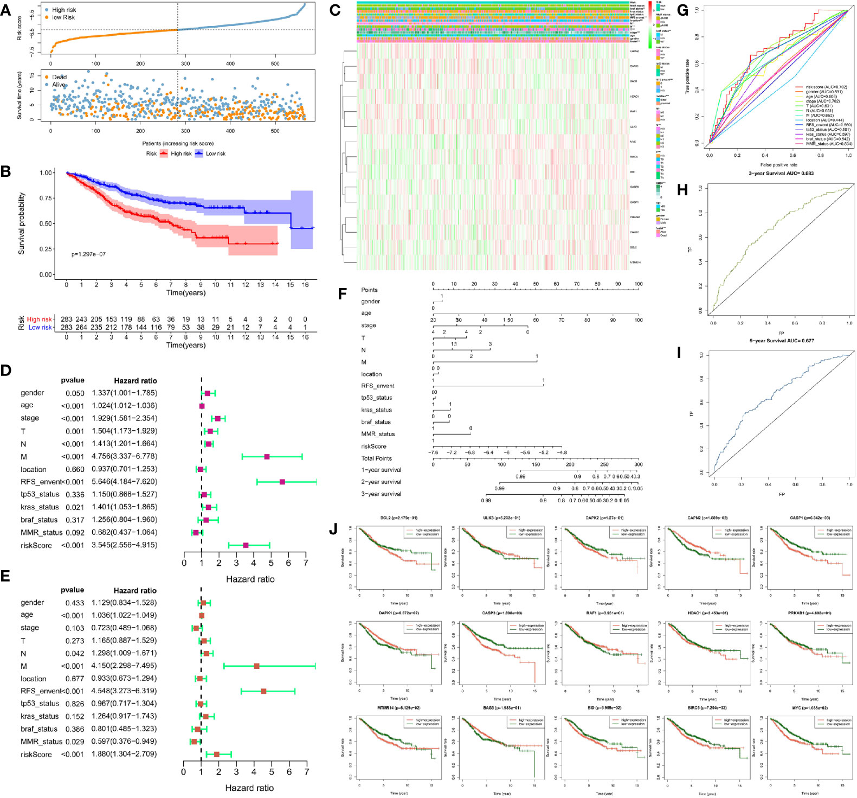Click the '1-year survival' nomogram row label

[381, 470]
